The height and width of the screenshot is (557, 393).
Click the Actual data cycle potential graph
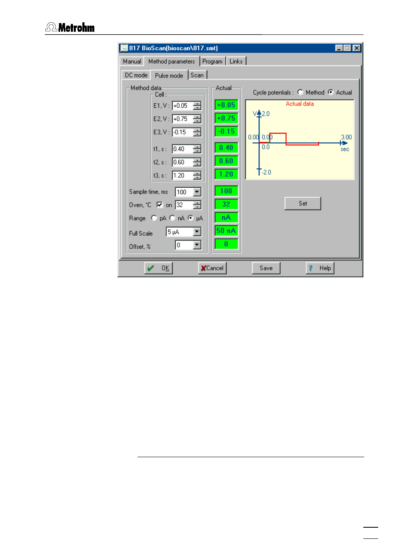click(x=300, y=139)
